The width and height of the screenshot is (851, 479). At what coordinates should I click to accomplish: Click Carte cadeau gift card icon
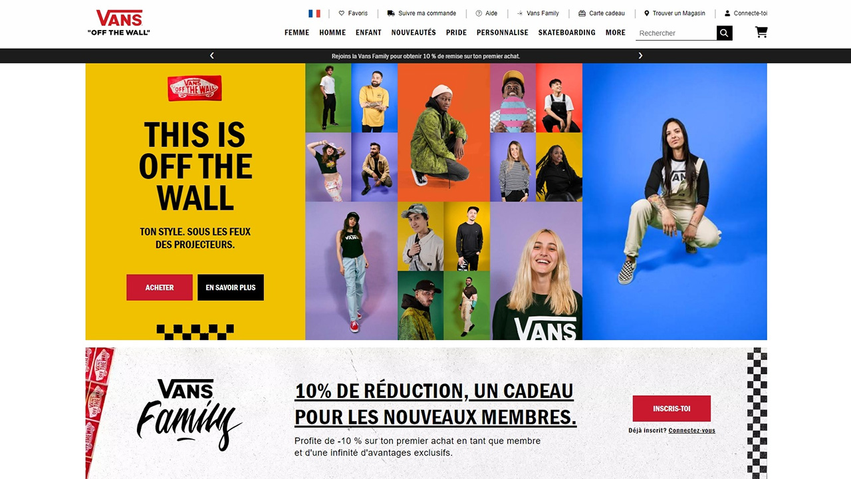pyautogui.click(x=582, y=13)
